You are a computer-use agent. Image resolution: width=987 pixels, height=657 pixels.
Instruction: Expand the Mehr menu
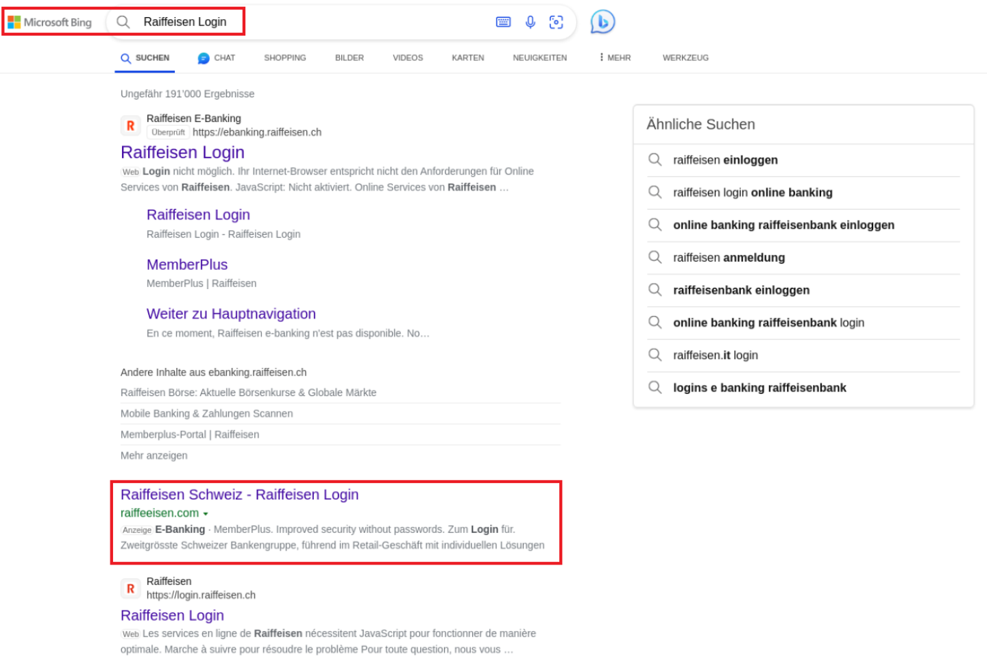[615, 58]
